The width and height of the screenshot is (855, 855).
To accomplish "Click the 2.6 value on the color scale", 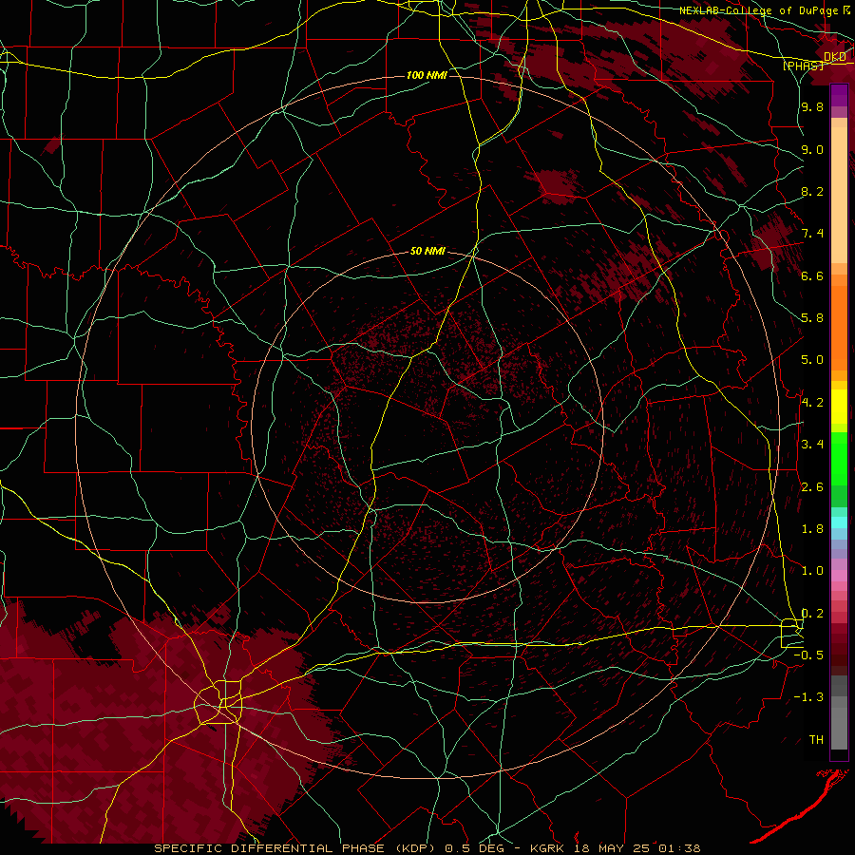I will point(812,487).
